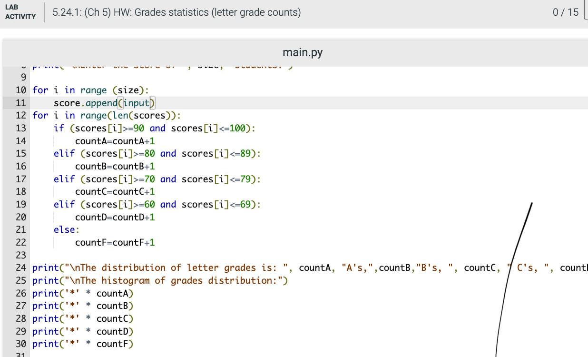
Task: Click the LAB ACTIVITY label
Action: tap(20, 12)
